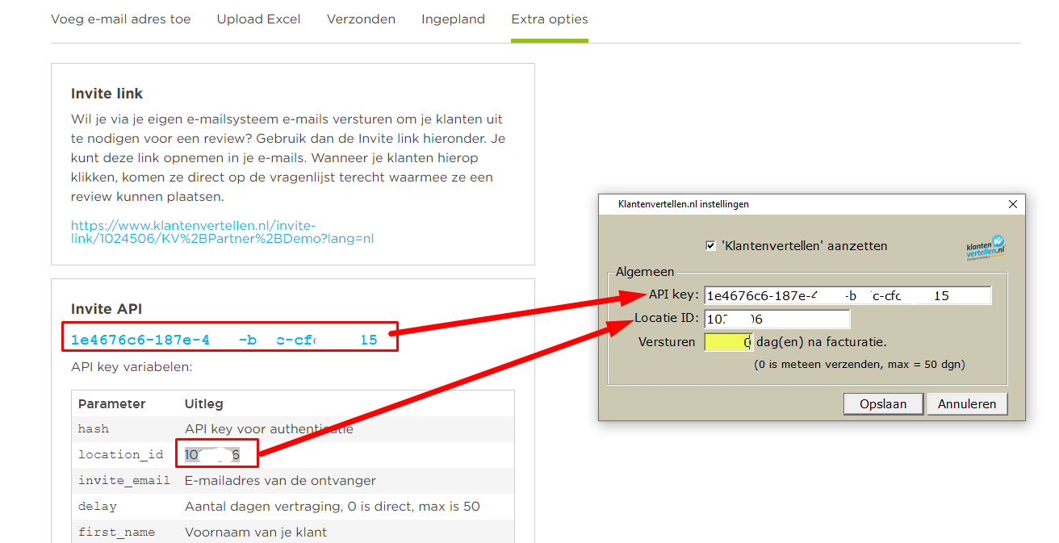Click the 'API key variabelen:' label

(x=132, y=367)
